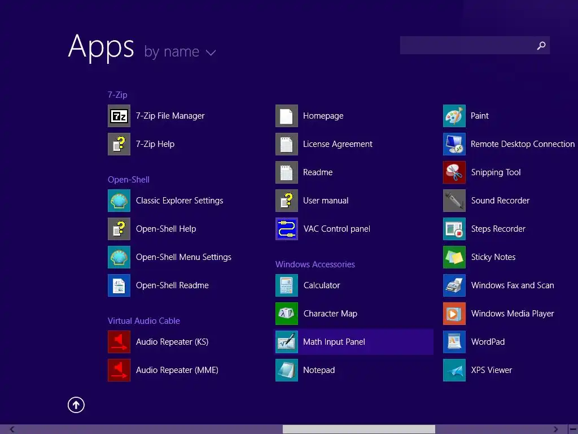Open the Steps Recorder icon

(x=454, y=229)
